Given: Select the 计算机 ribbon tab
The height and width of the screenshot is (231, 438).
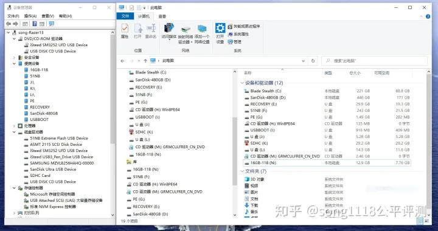Looking at the screenshot, I should pos(144,16).
